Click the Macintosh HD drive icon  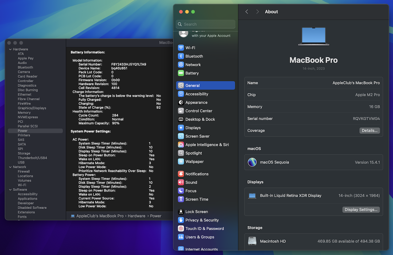252,241
